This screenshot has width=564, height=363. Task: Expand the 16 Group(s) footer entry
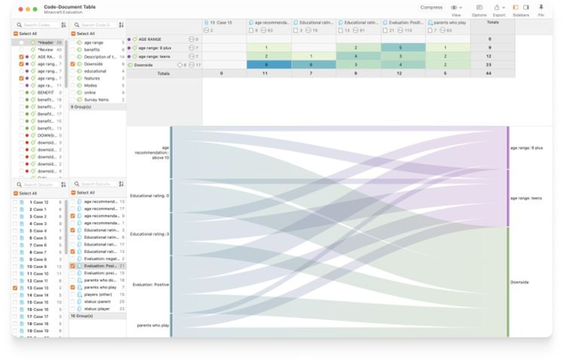click(82, 316)
